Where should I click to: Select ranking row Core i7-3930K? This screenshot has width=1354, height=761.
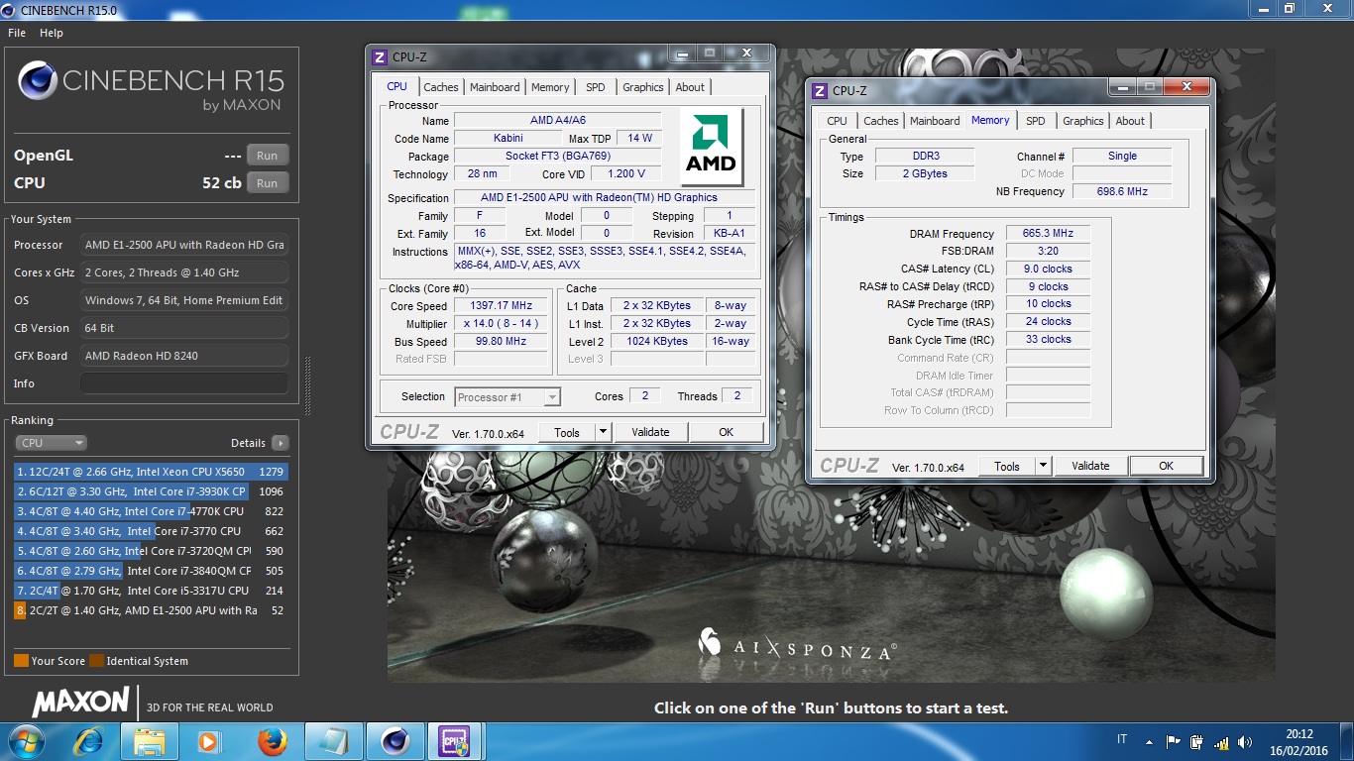(150, 491)
